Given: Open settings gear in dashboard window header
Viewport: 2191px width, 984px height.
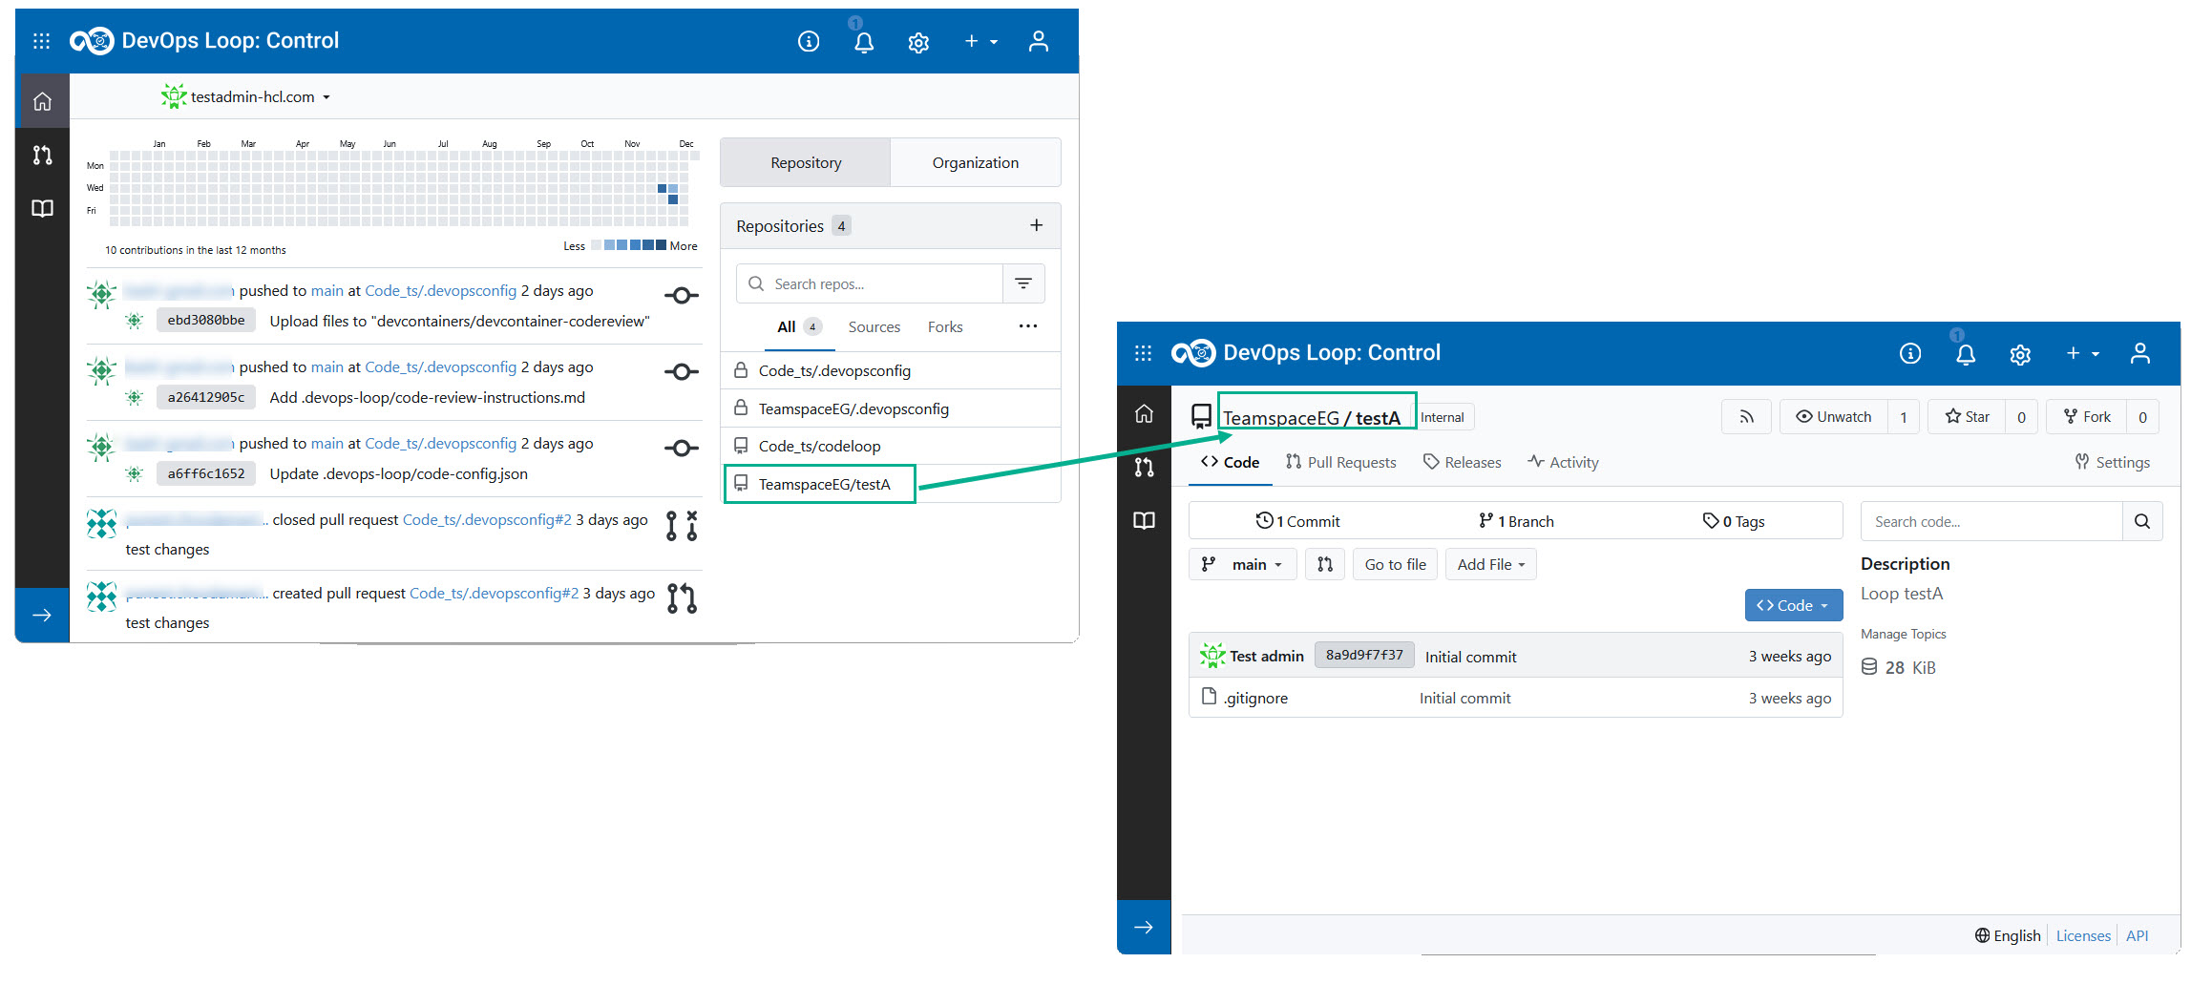Looking at the screenshot, I should 918,42.
